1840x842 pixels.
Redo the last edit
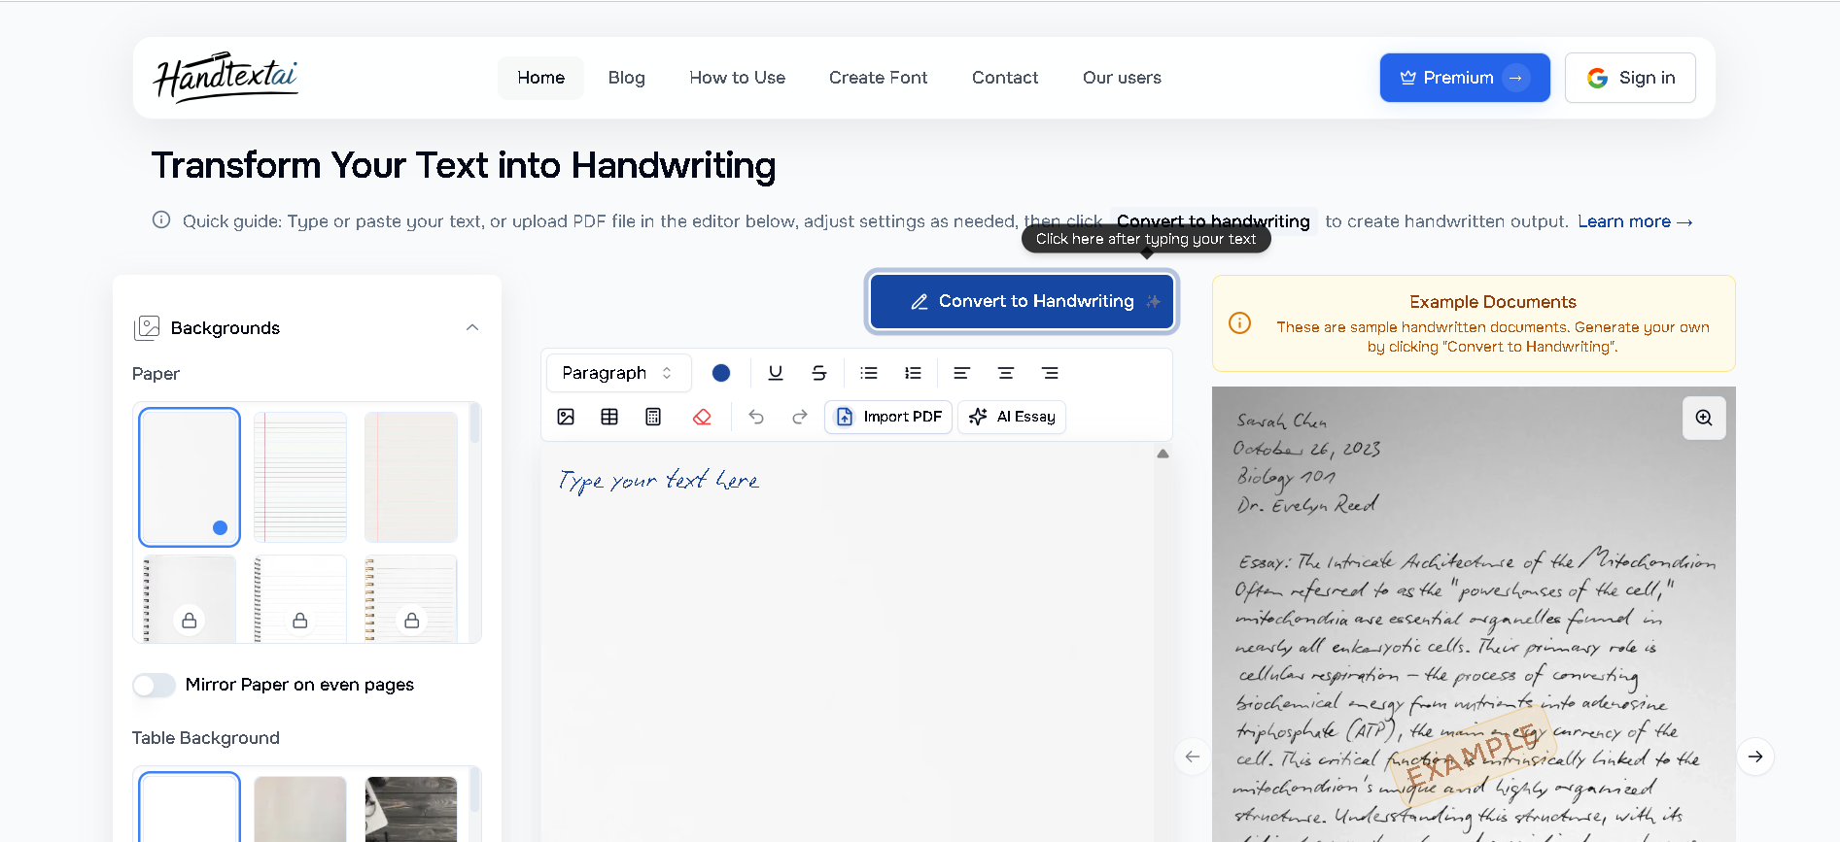click(800, 417)
